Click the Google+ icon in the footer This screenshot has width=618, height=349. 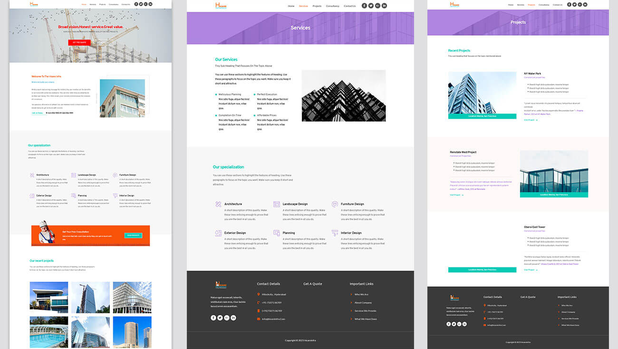(x=226, y=318)
